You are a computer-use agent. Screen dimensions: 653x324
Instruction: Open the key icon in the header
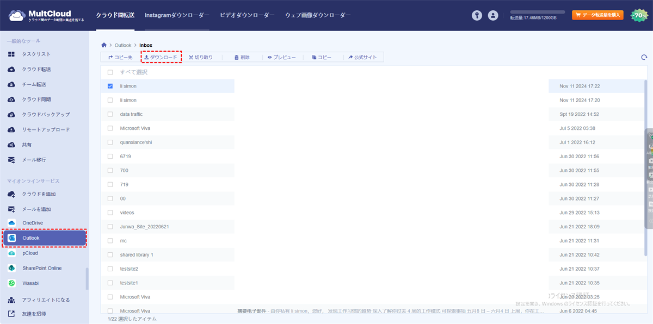click(477, 15)
